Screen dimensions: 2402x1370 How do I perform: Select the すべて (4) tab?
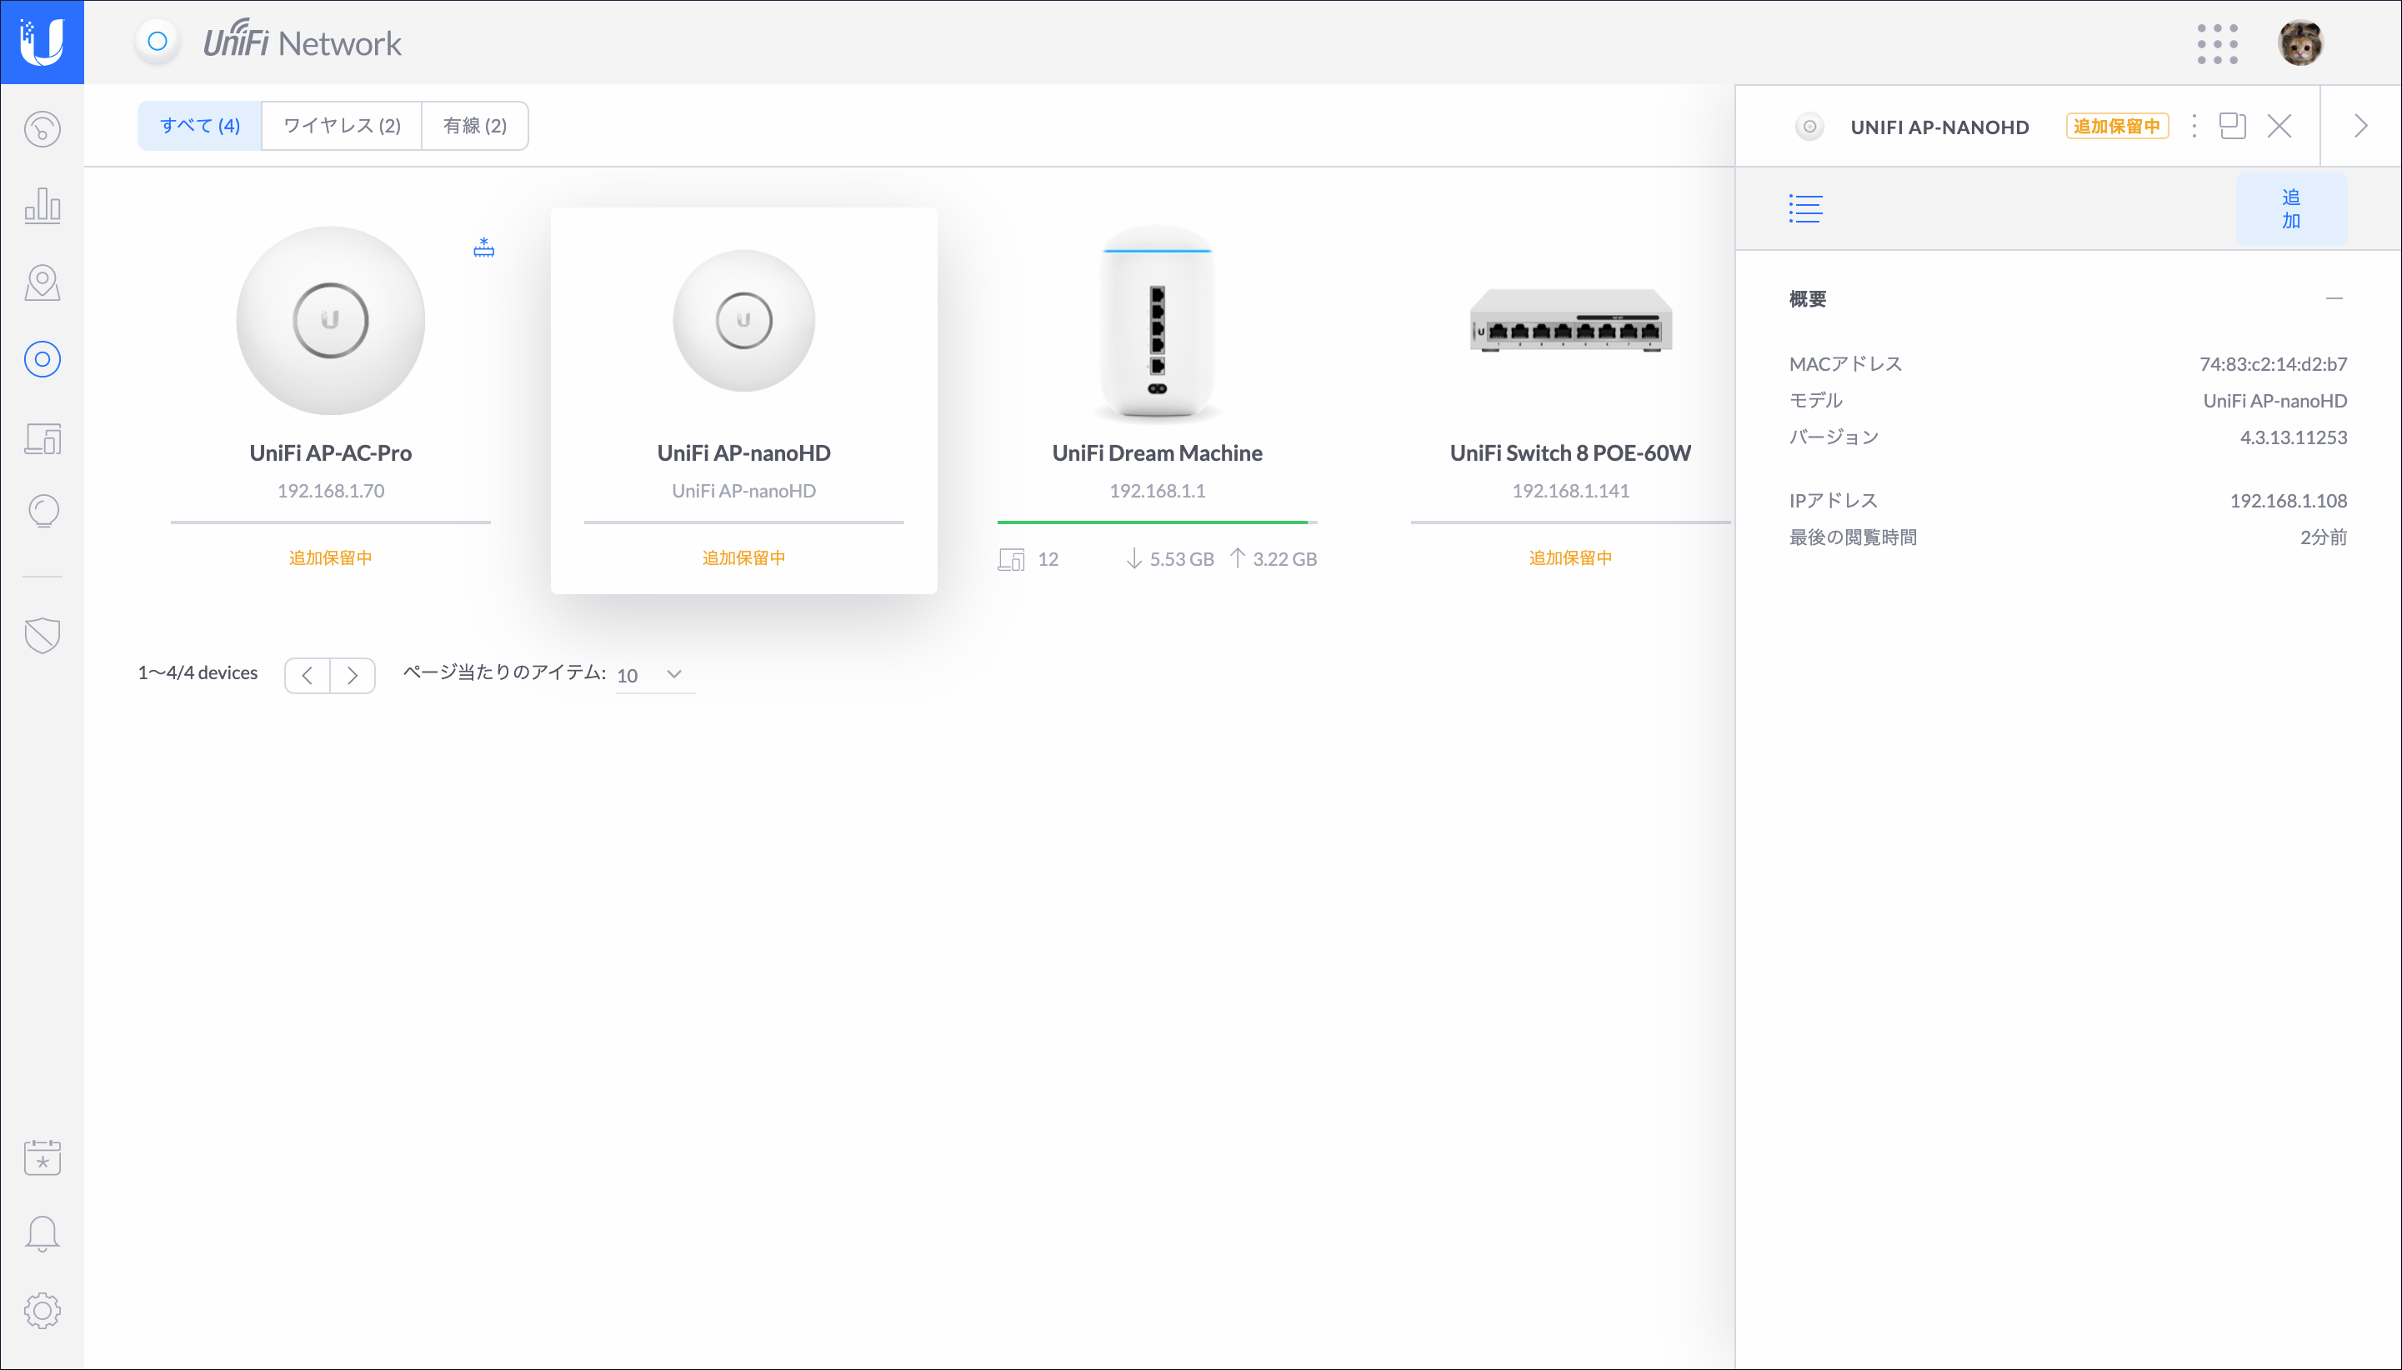point(199,126)
